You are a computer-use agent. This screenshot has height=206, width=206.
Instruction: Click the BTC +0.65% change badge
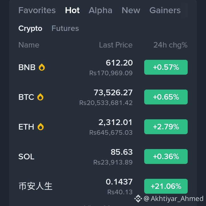166,97
